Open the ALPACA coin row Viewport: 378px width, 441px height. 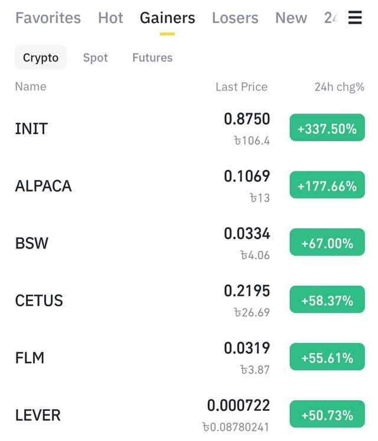pyautogui.click(x=189, y=186)
